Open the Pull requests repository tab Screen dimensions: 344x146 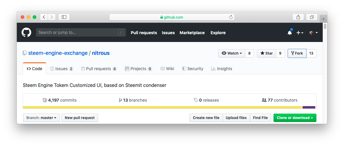click(x=99, y=69)
